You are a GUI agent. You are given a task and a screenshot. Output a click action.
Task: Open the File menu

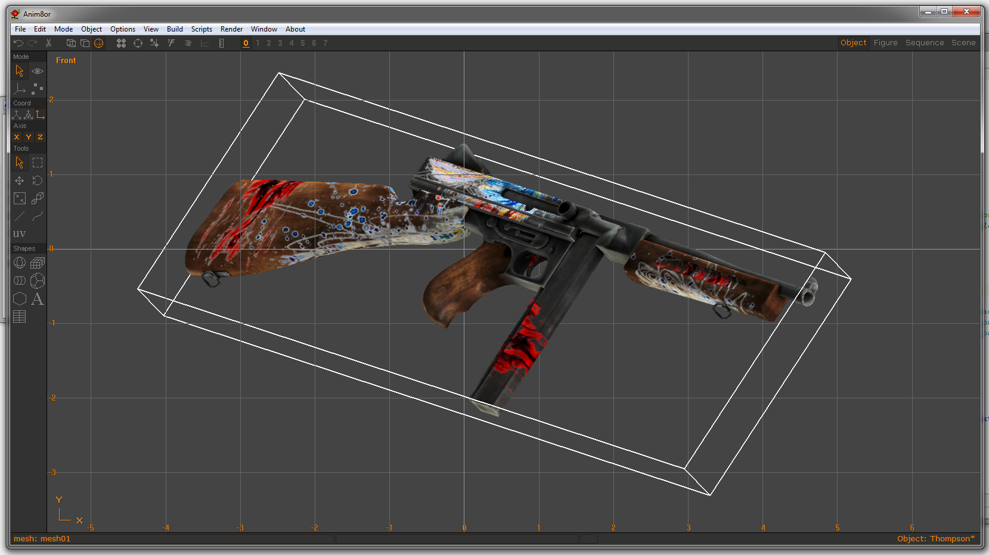coord(20,29)
